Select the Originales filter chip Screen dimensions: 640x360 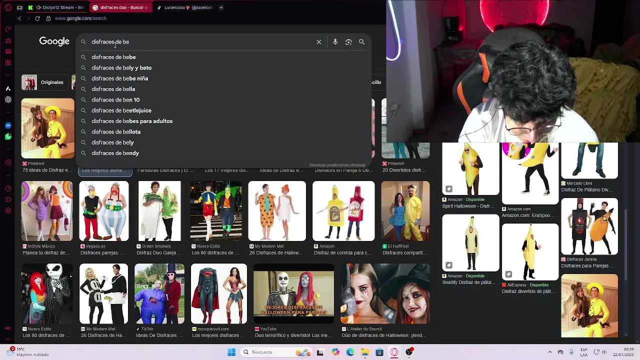tap(44, 82)
